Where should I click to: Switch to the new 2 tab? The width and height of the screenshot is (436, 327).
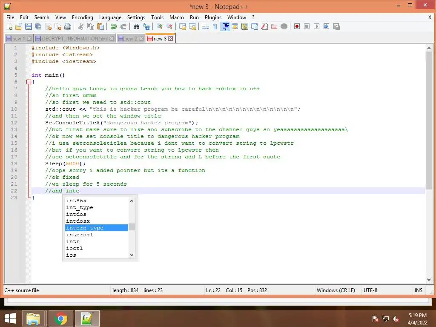click(130, 39)
